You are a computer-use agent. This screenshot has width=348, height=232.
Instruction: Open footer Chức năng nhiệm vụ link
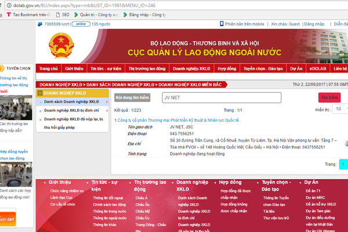click(67, 191)
